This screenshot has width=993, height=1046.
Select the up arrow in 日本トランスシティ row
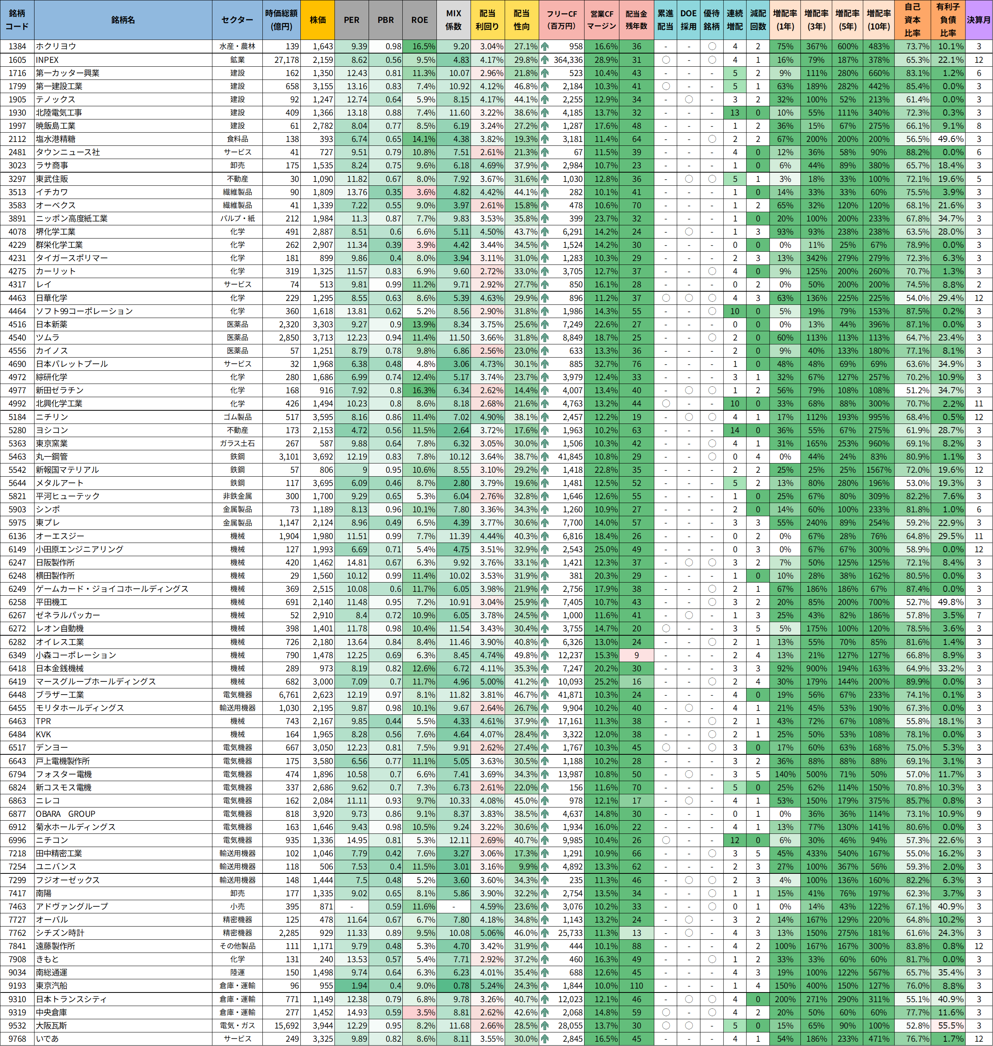coord(545,999)
